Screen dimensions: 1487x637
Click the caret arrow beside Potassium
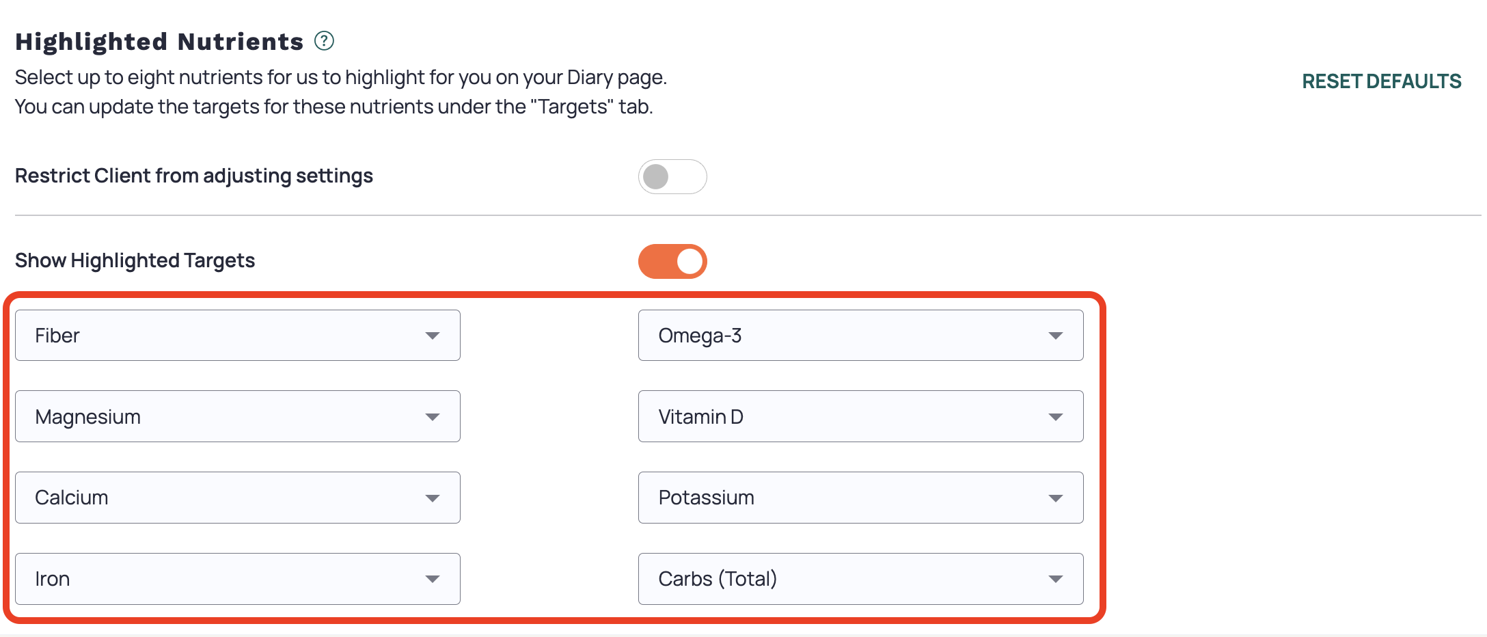pos(1056,498)
